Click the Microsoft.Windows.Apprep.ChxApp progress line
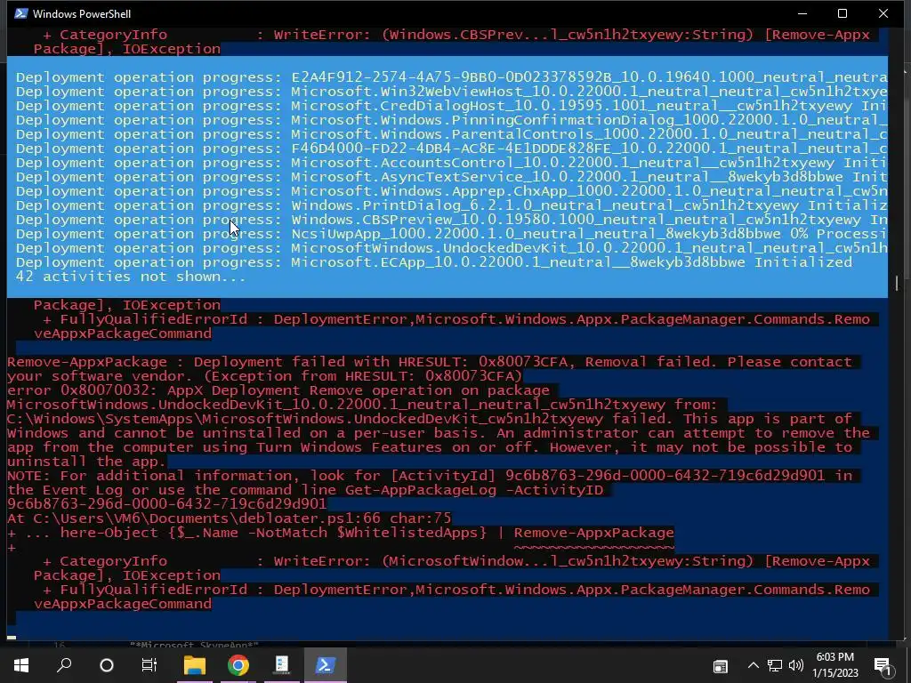Image resolution: width=911 pixels, height=683 pixels. [451, 191]
